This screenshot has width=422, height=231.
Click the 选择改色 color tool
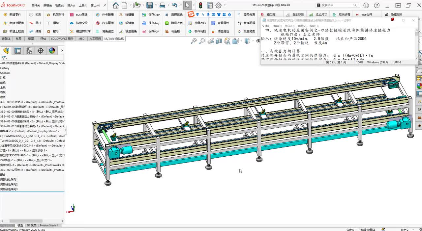pos(173,15)
